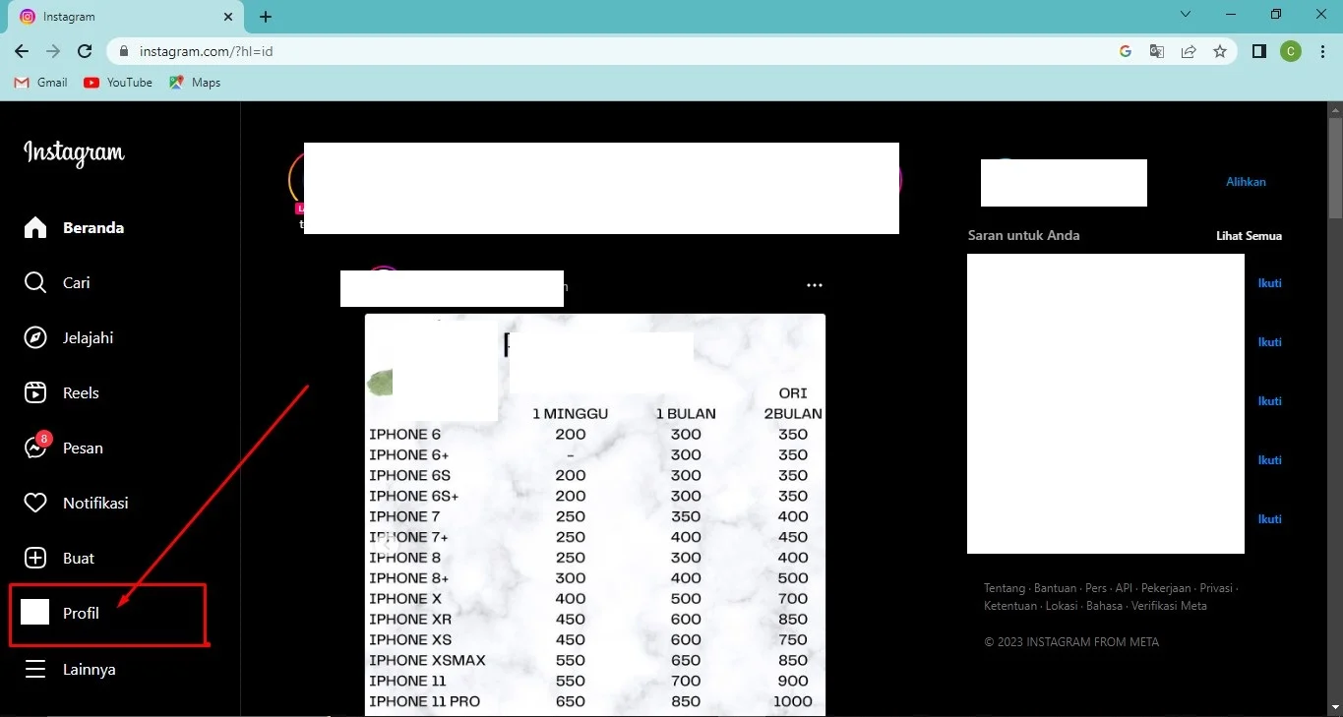Open Lokasi footer link
Image resolution: width=1343 pixels, height=717 pixels.
[x=1061, y=606]
